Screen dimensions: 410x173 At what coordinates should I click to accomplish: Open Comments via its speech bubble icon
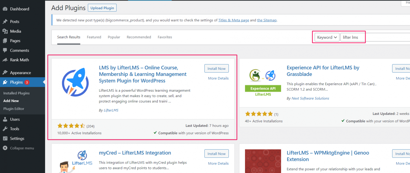coord(5,50)
